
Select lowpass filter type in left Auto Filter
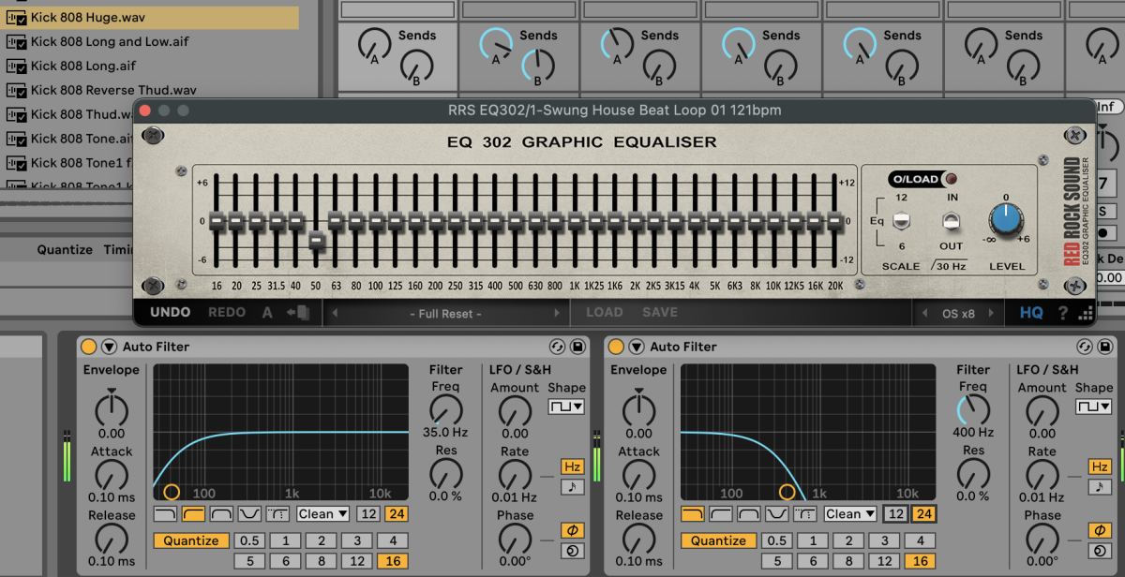pos(165,513)
